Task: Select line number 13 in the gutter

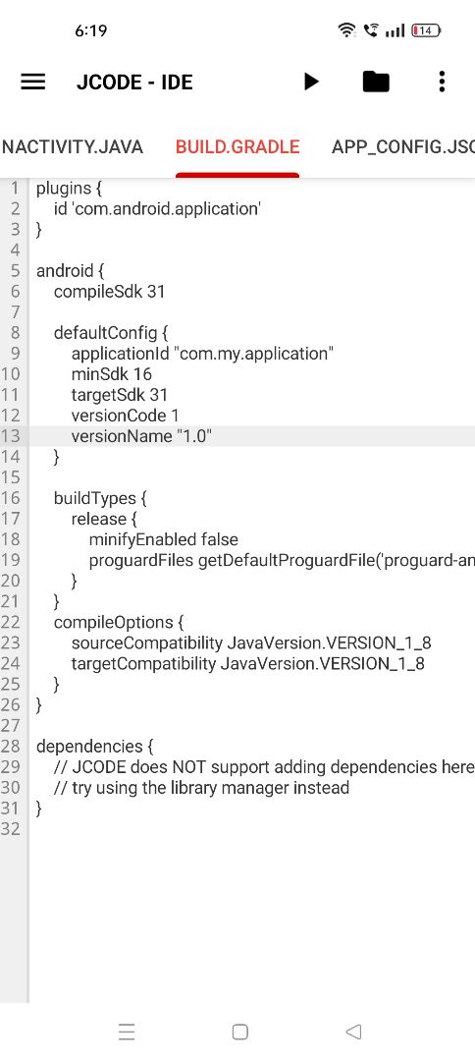Action: click(x=11, y=436)
